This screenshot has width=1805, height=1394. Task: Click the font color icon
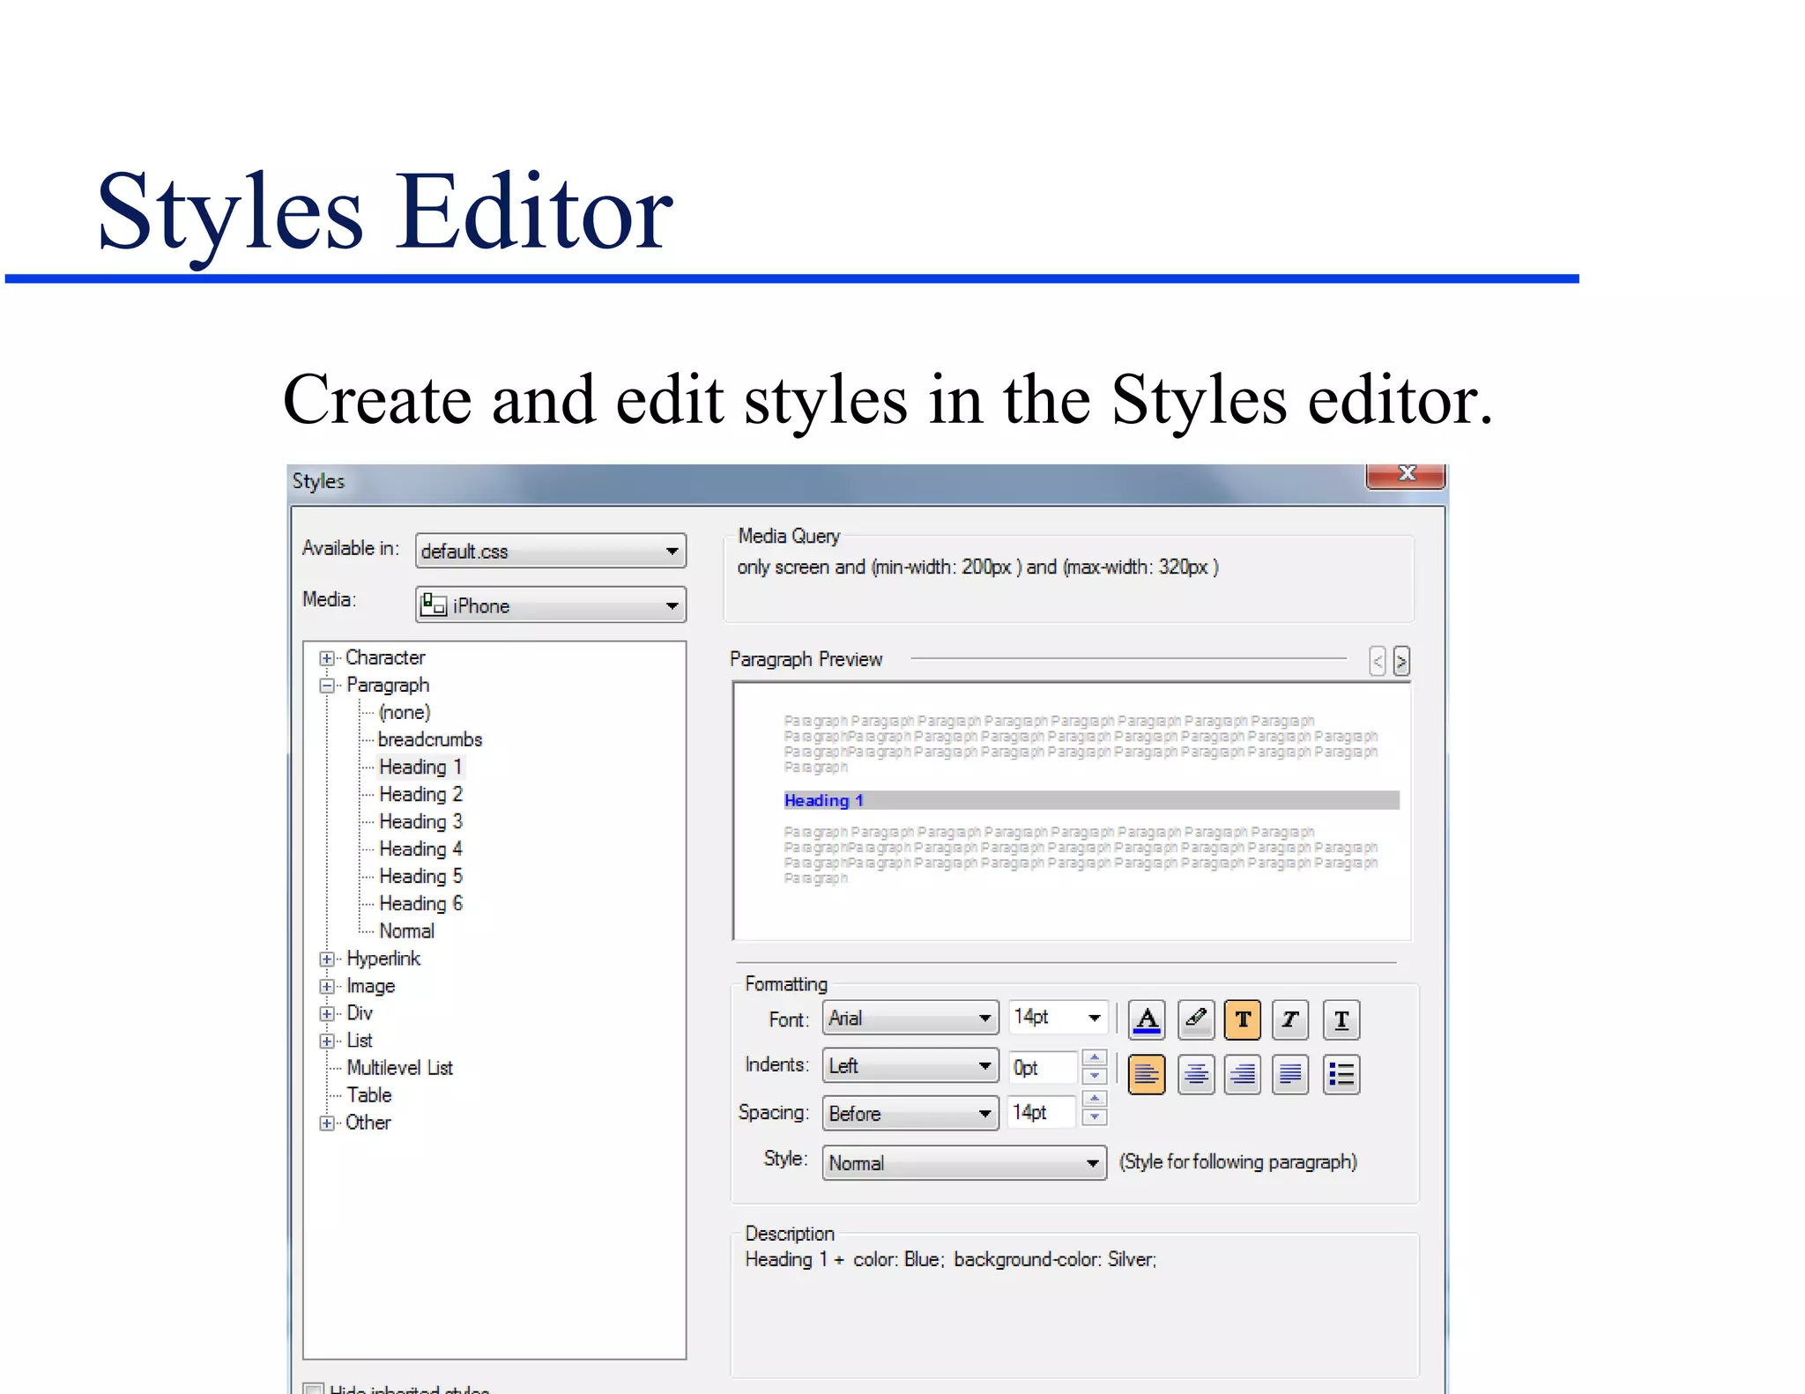tap(1147, 1020)
